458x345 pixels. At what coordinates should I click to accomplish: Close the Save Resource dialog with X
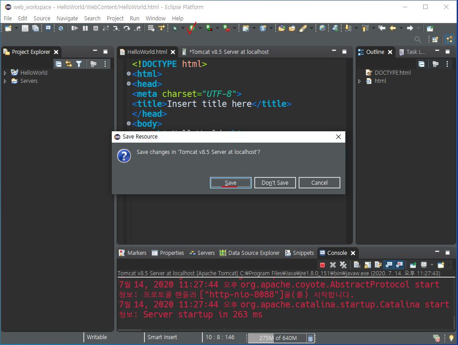tap(338, 137)
